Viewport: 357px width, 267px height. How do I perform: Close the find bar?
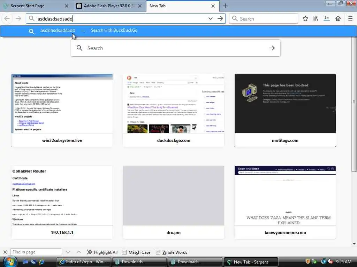click(x=5, y=252)
